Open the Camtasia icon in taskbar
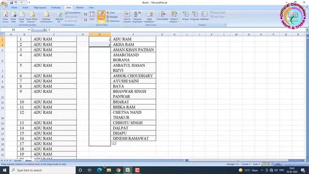The width and height of the screenshot is (309, 174). click(137, 170)
